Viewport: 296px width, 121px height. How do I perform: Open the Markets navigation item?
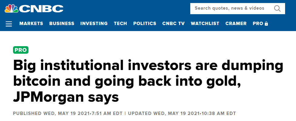pyautogui.click(x=31, y=24)
